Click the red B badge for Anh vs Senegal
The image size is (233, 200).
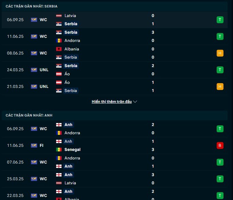(220, 145)
